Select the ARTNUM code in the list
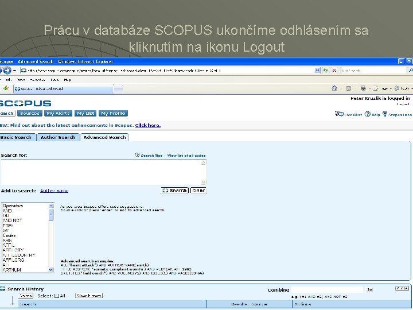The width and height of the screenshot is (413, 310). click(x=11, y=270)
